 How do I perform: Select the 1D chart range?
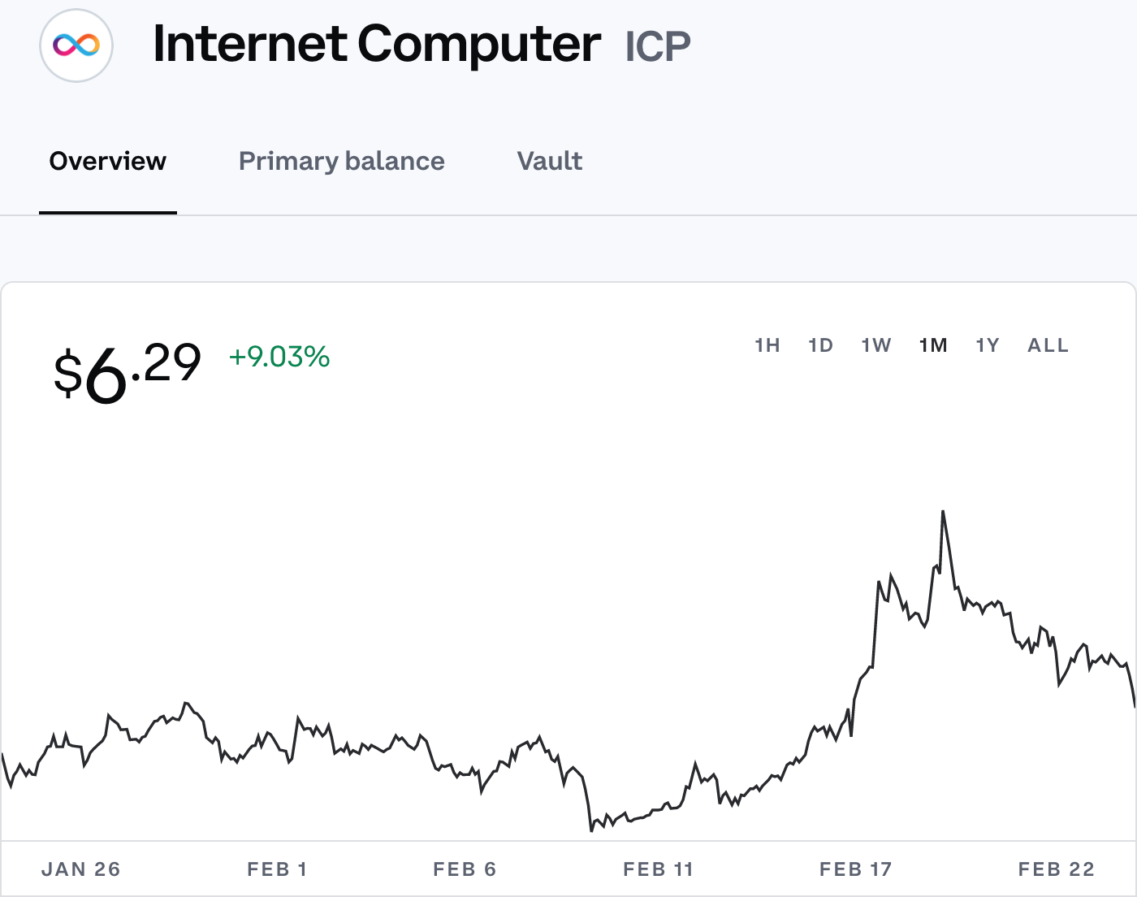pos(821,345)
